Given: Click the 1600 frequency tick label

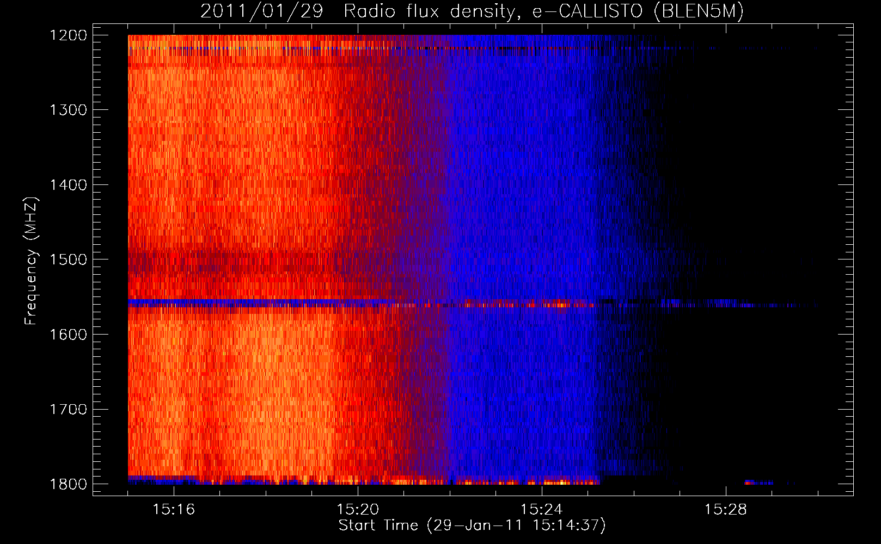Looking at the screenshot, I should pyautogui.click(x=68, y=335).
